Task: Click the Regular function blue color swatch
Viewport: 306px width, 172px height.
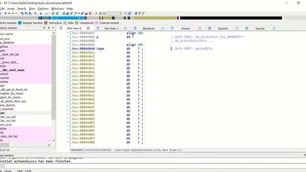Action: tap(20, 23)
